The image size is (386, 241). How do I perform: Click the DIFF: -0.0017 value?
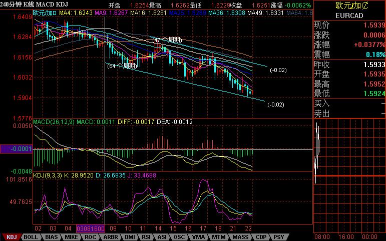click(136, 122)
